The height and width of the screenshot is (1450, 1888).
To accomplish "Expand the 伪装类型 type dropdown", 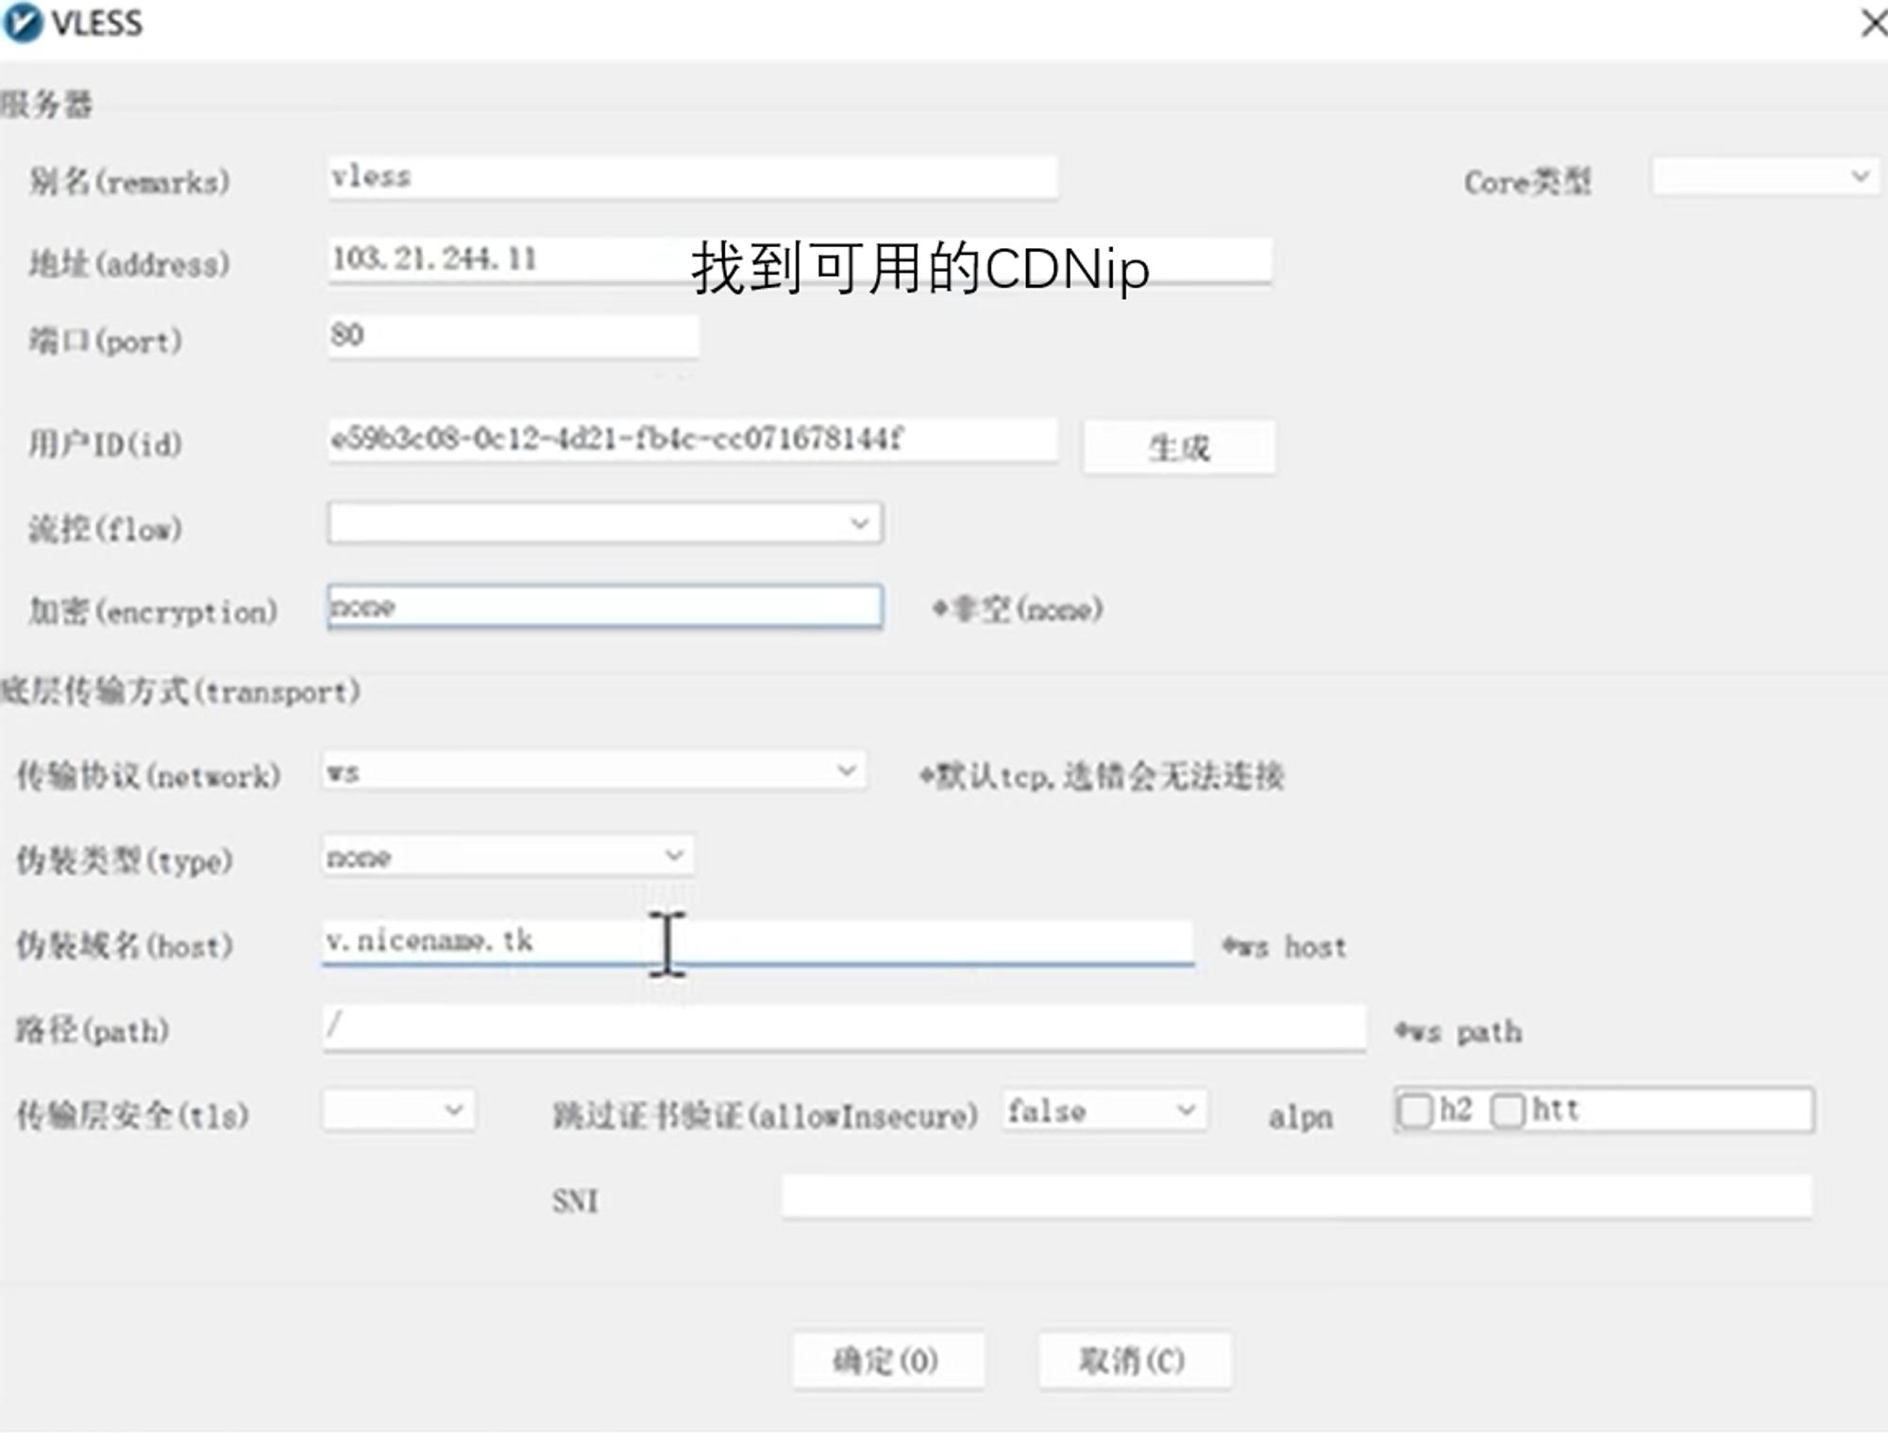I will coord(507,856).
